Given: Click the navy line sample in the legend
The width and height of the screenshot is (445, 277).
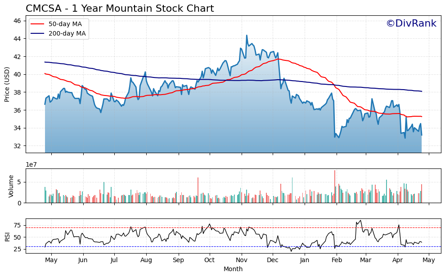Looking at the screenshot, I should (x=38, y=33).
